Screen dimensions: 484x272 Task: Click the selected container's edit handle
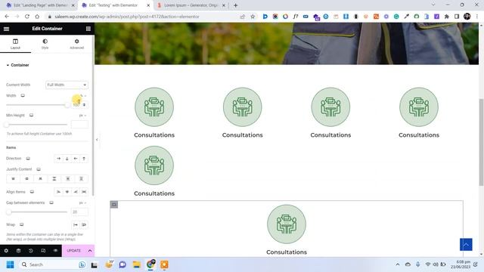pos(114,205)
